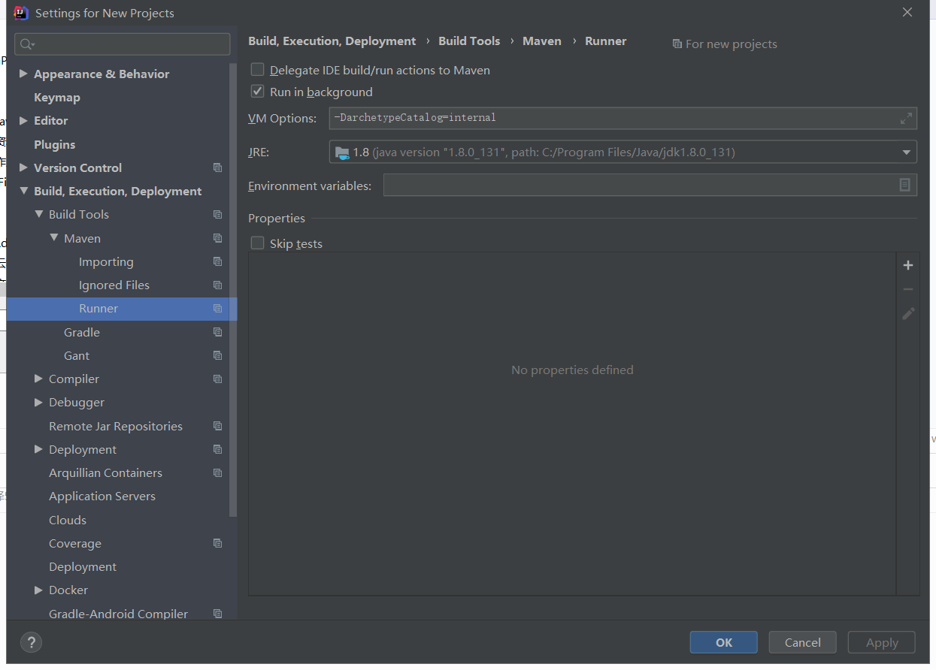
Task: Click the project-level icon beside Remote Jar Repositories
Action: pos(217,426)
